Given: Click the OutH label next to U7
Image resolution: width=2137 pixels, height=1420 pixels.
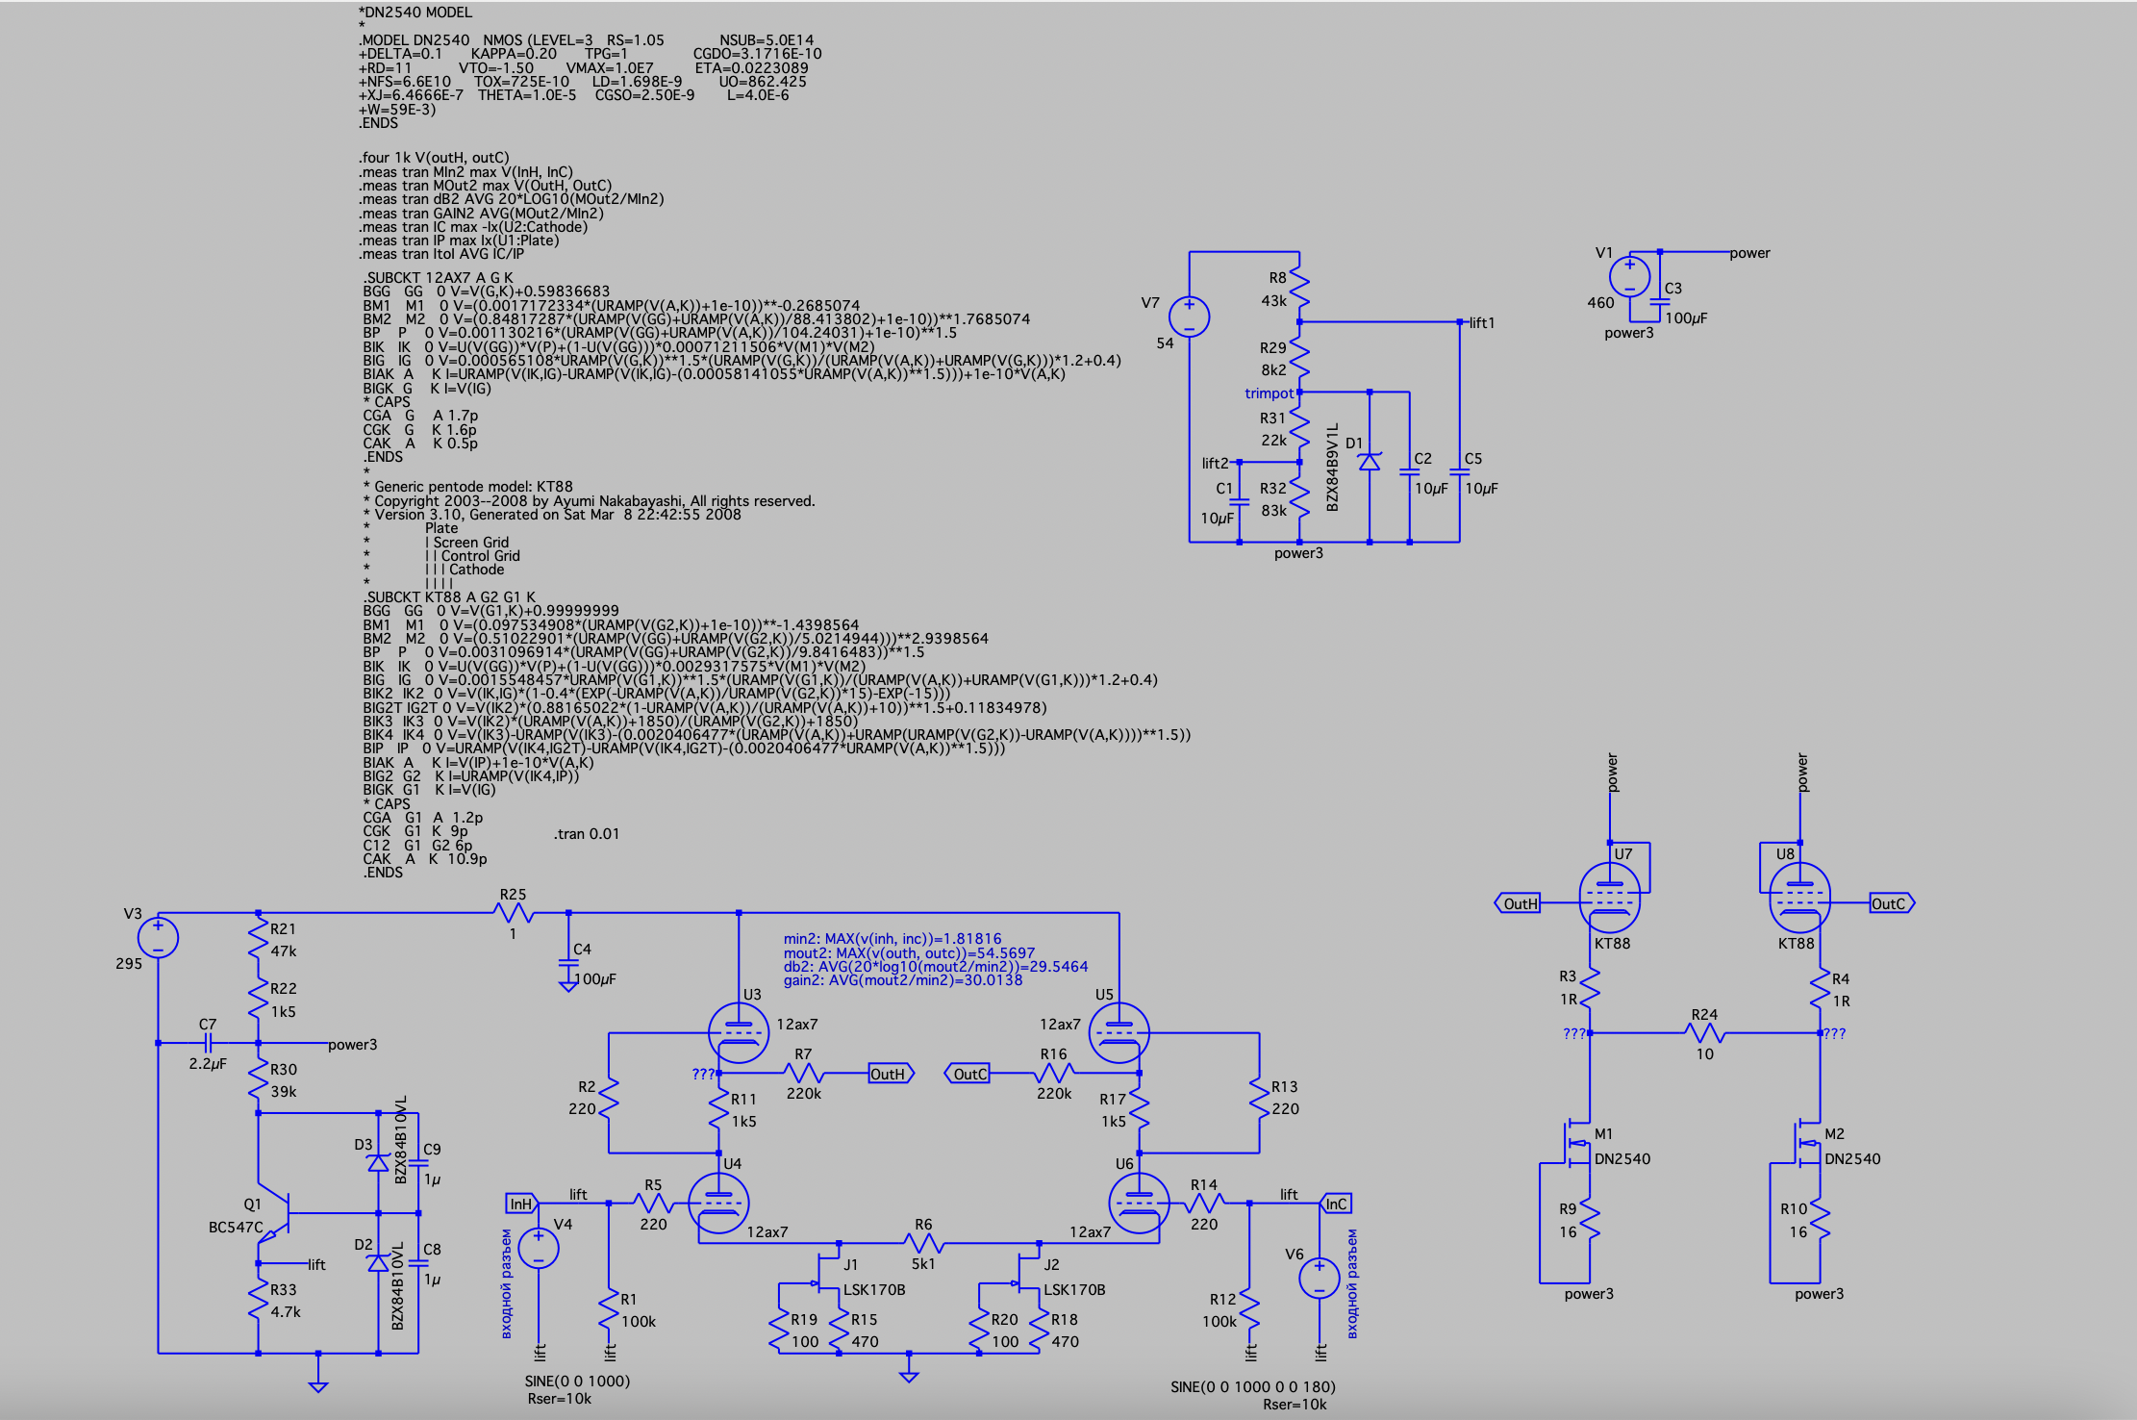Looking at the screenshot, I should [1520, 903].
